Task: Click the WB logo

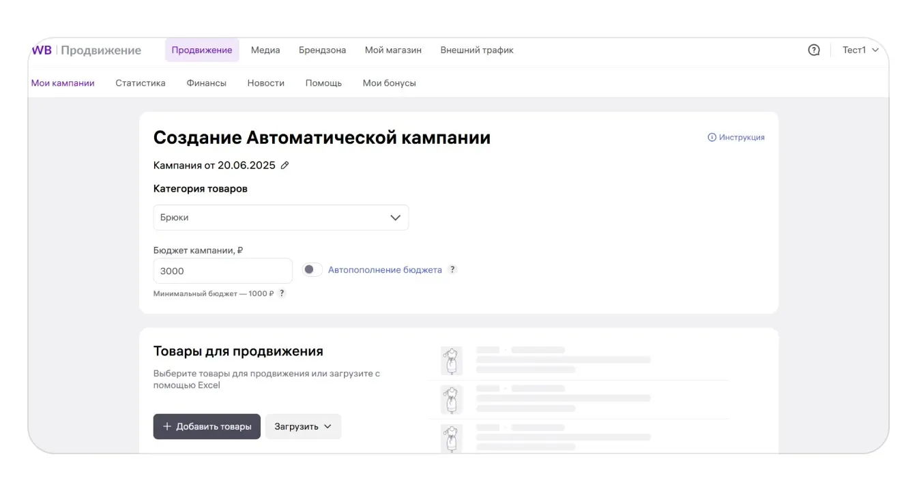Action: [42, 50]
